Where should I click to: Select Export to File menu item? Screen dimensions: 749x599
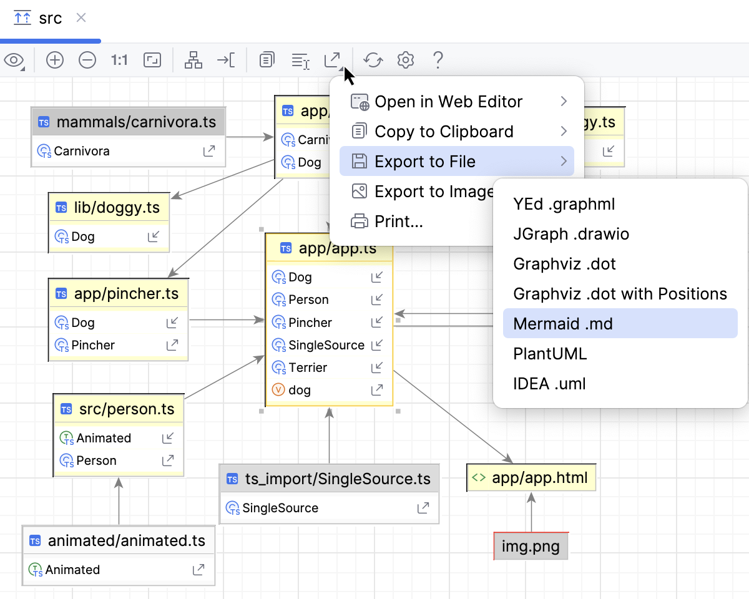(x=457, y=162)
